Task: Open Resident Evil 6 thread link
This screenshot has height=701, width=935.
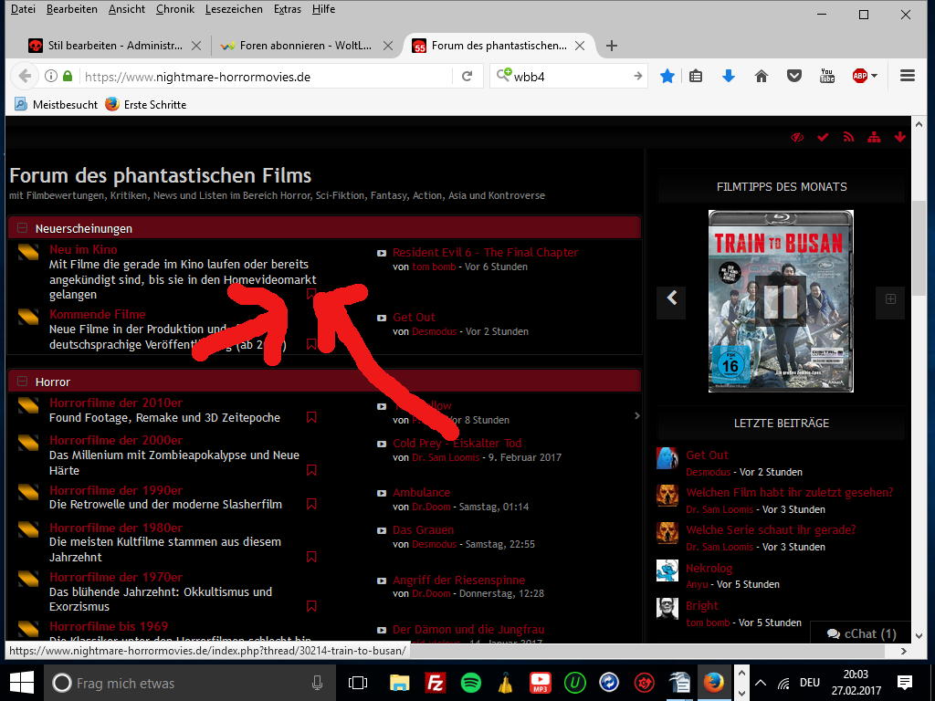Action: [x=486, y=252]
